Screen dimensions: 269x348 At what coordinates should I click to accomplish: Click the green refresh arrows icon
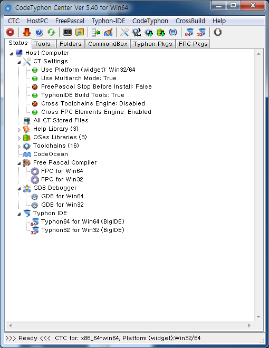[x=51, y=32]
